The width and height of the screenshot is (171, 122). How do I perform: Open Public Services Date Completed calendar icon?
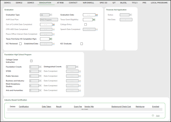[80, 76]
